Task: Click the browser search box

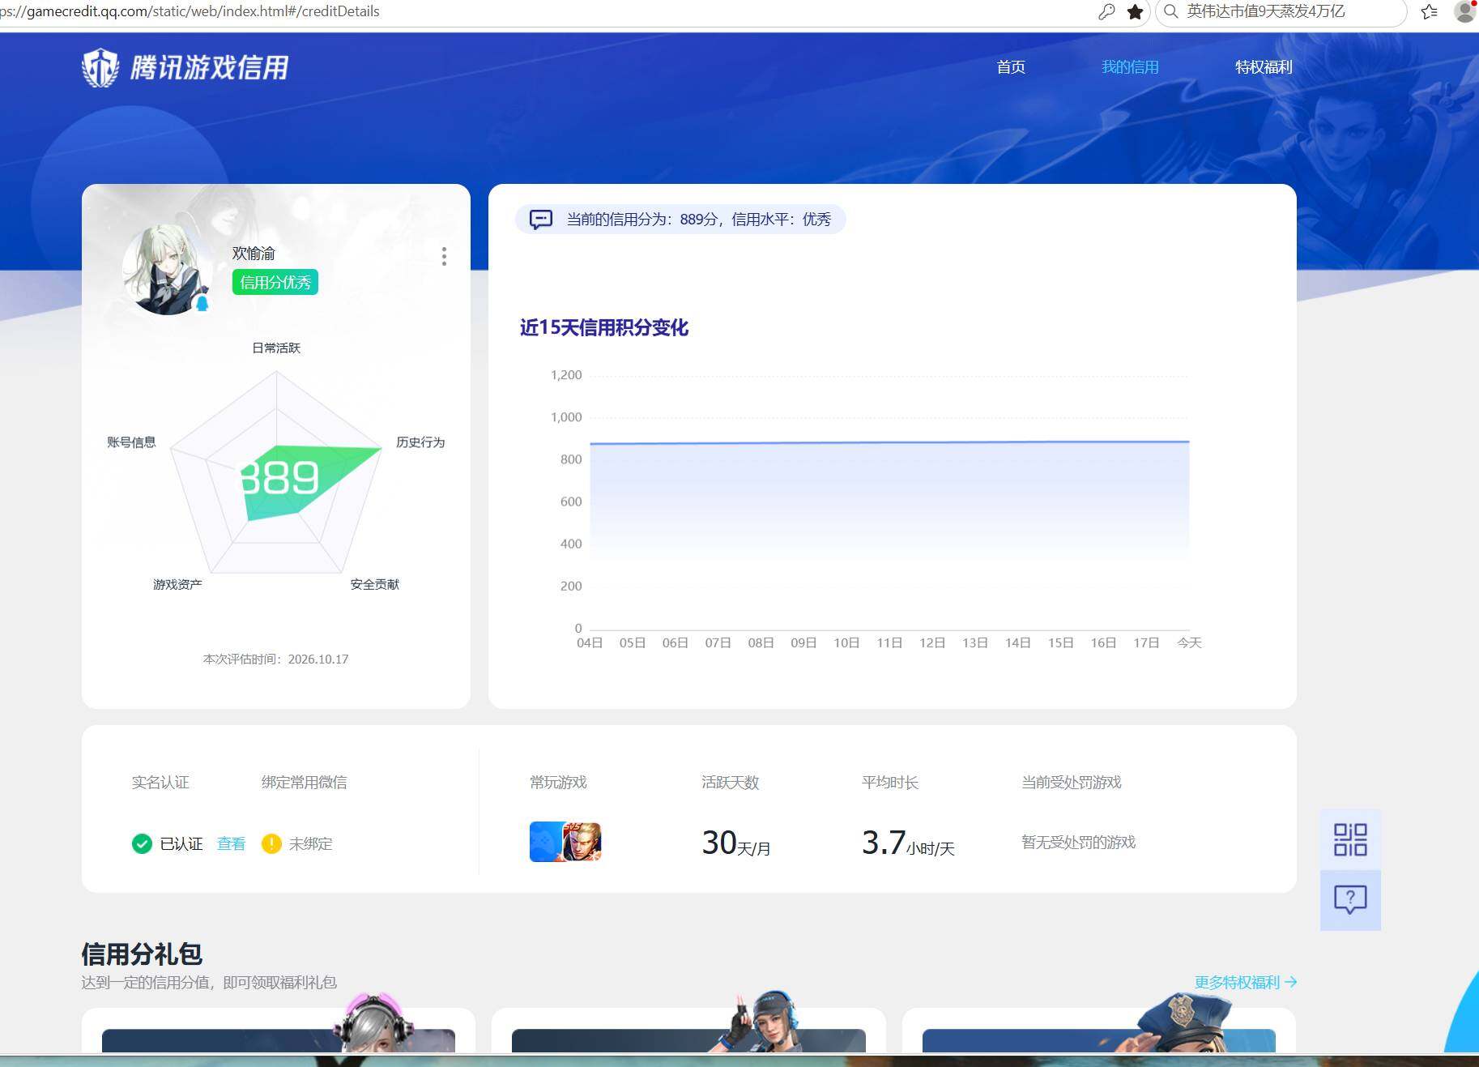Action: (1281, 11)
